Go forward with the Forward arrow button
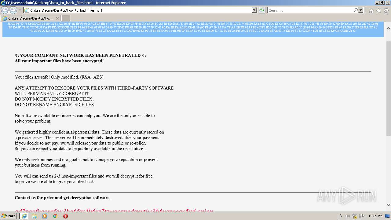Viewport: 391px width, 220px height. click(13, 10)
